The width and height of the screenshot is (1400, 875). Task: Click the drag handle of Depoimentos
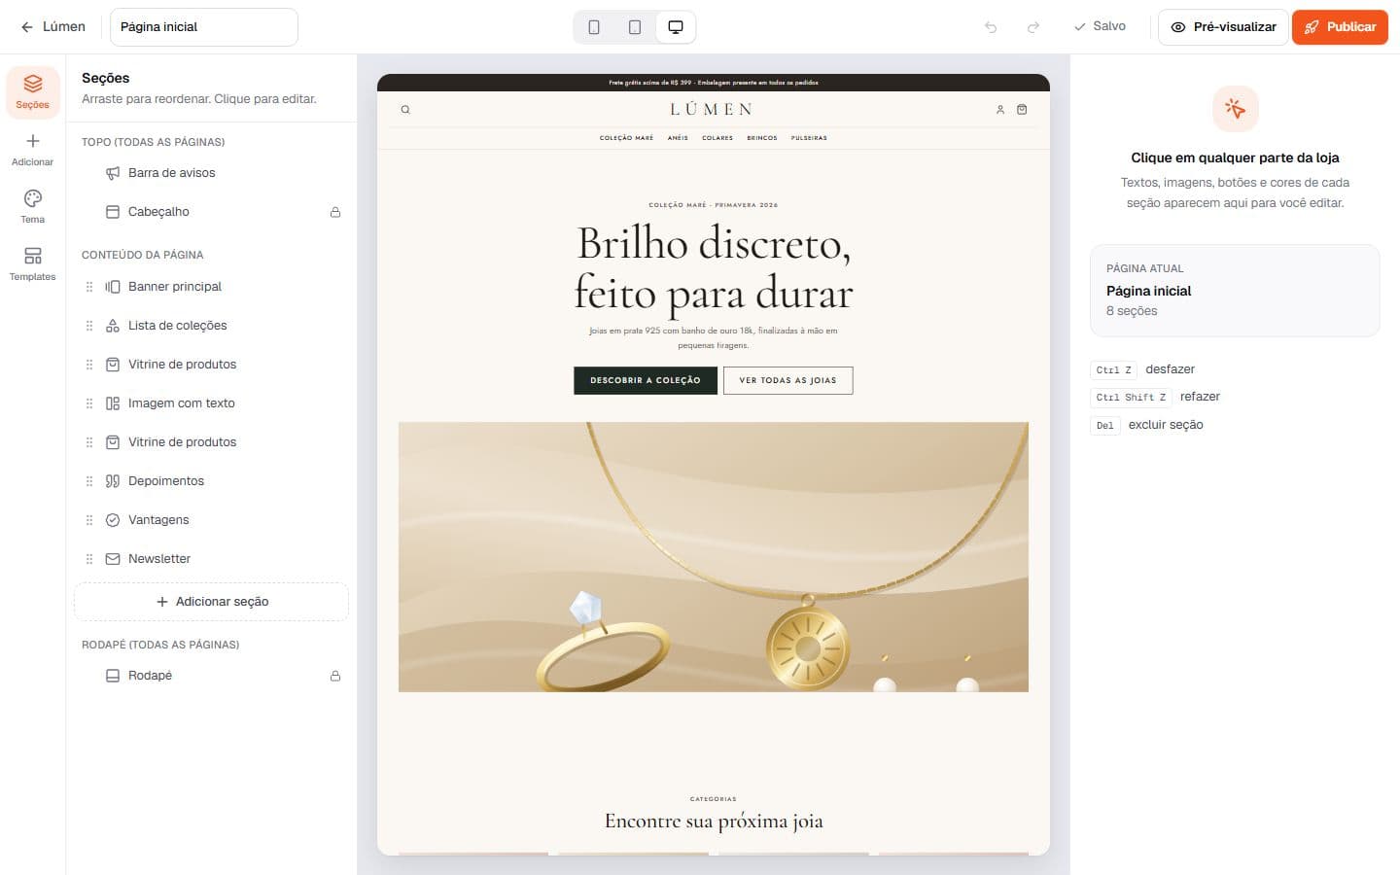click(x=89, y=481)
